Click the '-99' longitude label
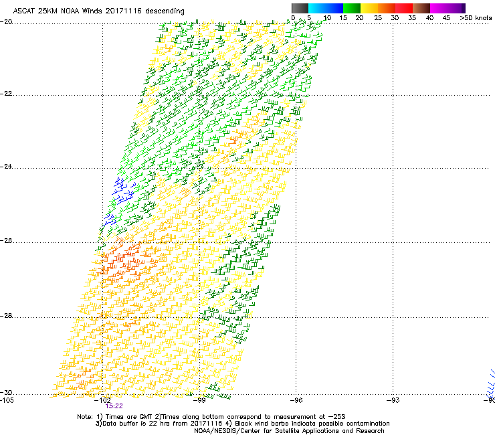Image resolution: width=495 pixels, height=435 pixels. pyautogui.click(x=200, y=400)
